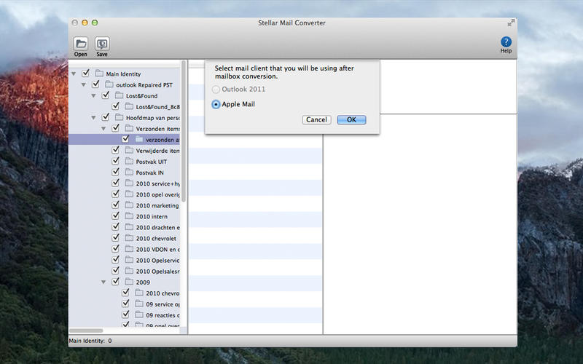Select the 2010 chevro subfolder under 2009
Image resolution: width=583 pixels, height=364 pixels.
click(x=125, y=293)
